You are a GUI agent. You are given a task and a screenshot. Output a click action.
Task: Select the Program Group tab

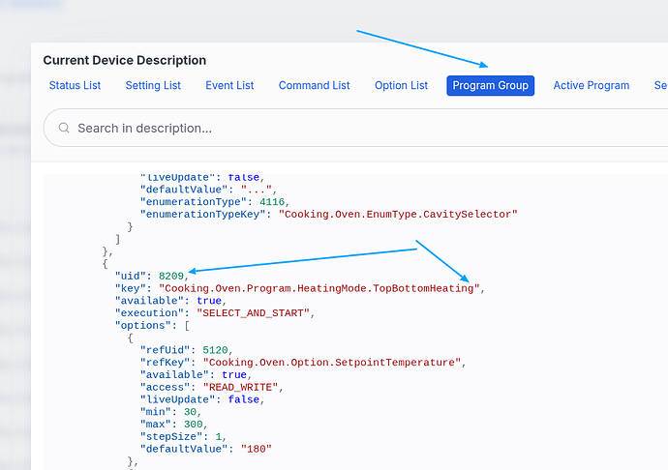pos(490,85)
